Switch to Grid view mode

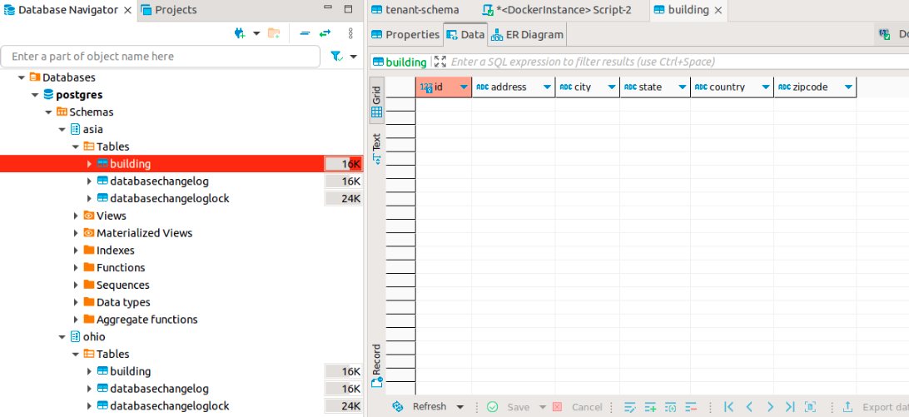[x=376, y=101]
